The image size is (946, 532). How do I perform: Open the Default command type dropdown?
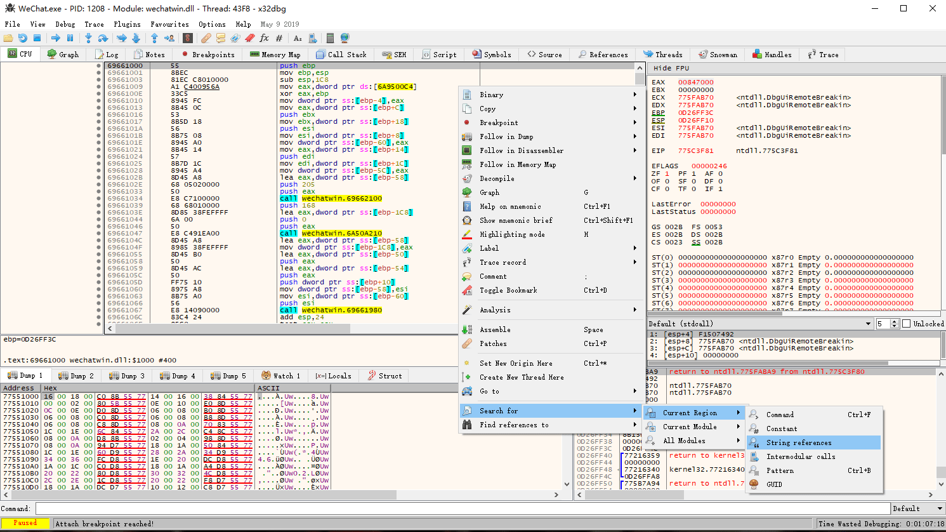coord(917,509)
